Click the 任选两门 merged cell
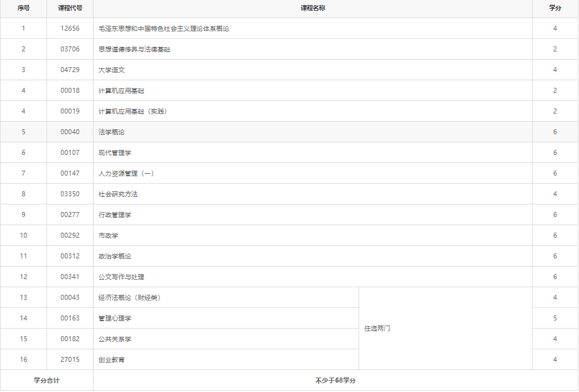579x392 pixels. [x=377, y=328]
